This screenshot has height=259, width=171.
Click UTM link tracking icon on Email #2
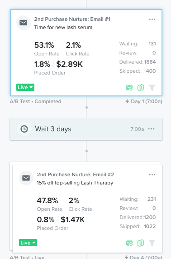pos(141,243)
